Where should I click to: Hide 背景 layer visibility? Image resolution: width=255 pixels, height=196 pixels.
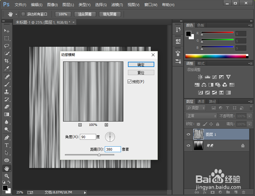click(188, 145)
